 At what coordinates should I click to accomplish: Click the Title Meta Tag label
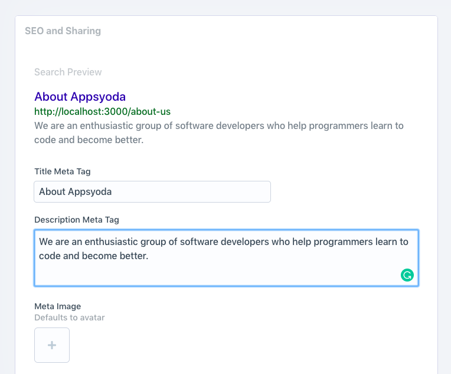tap(63, 171)
